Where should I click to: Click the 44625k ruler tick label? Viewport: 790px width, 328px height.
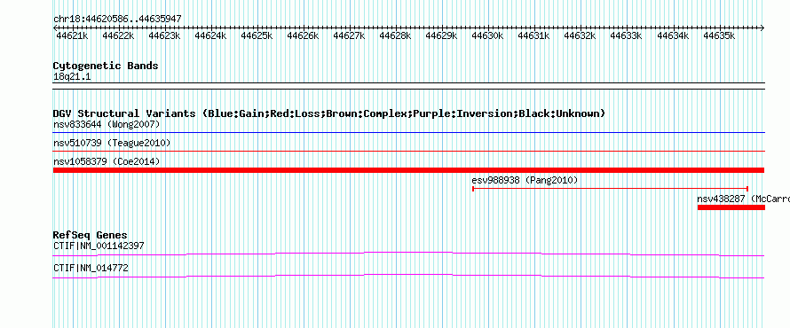[257, 36]
